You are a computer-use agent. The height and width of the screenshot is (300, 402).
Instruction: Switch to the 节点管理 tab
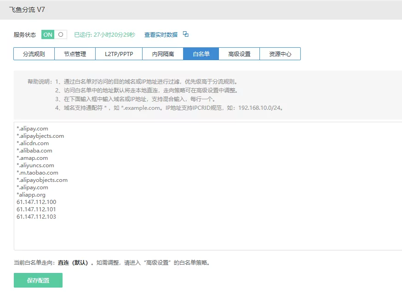click(75, 54)
